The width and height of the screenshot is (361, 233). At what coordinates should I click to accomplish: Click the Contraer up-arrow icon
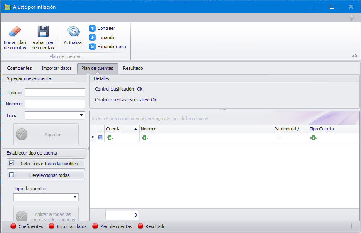tap(93, 28)
